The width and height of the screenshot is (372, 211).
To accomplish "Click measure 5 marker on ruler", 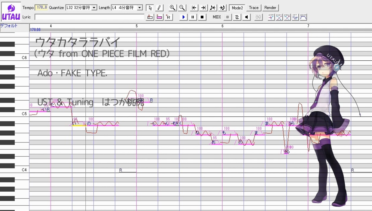I will point(137,26).
